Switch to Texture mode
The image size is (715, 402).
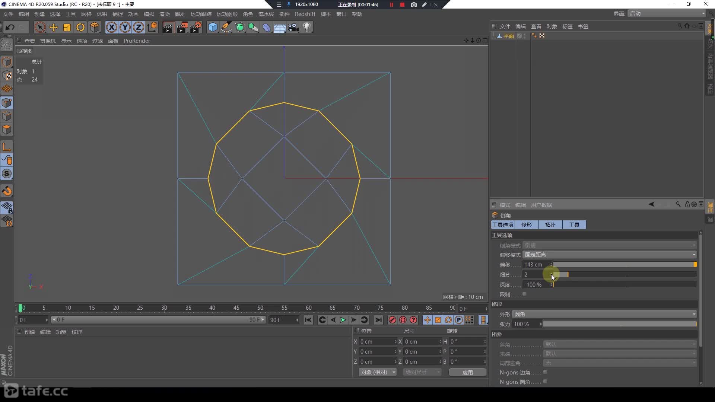point(7,76)
